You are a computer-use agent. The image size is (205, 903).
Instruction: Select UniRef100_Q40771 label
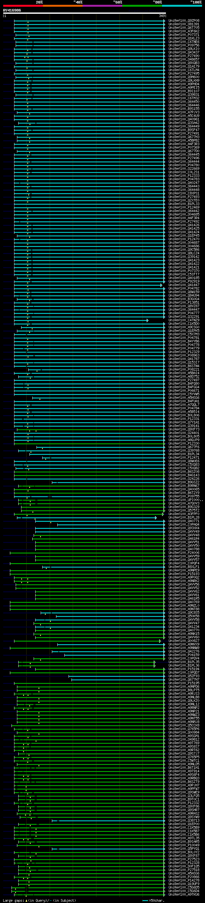pos(184,521)
